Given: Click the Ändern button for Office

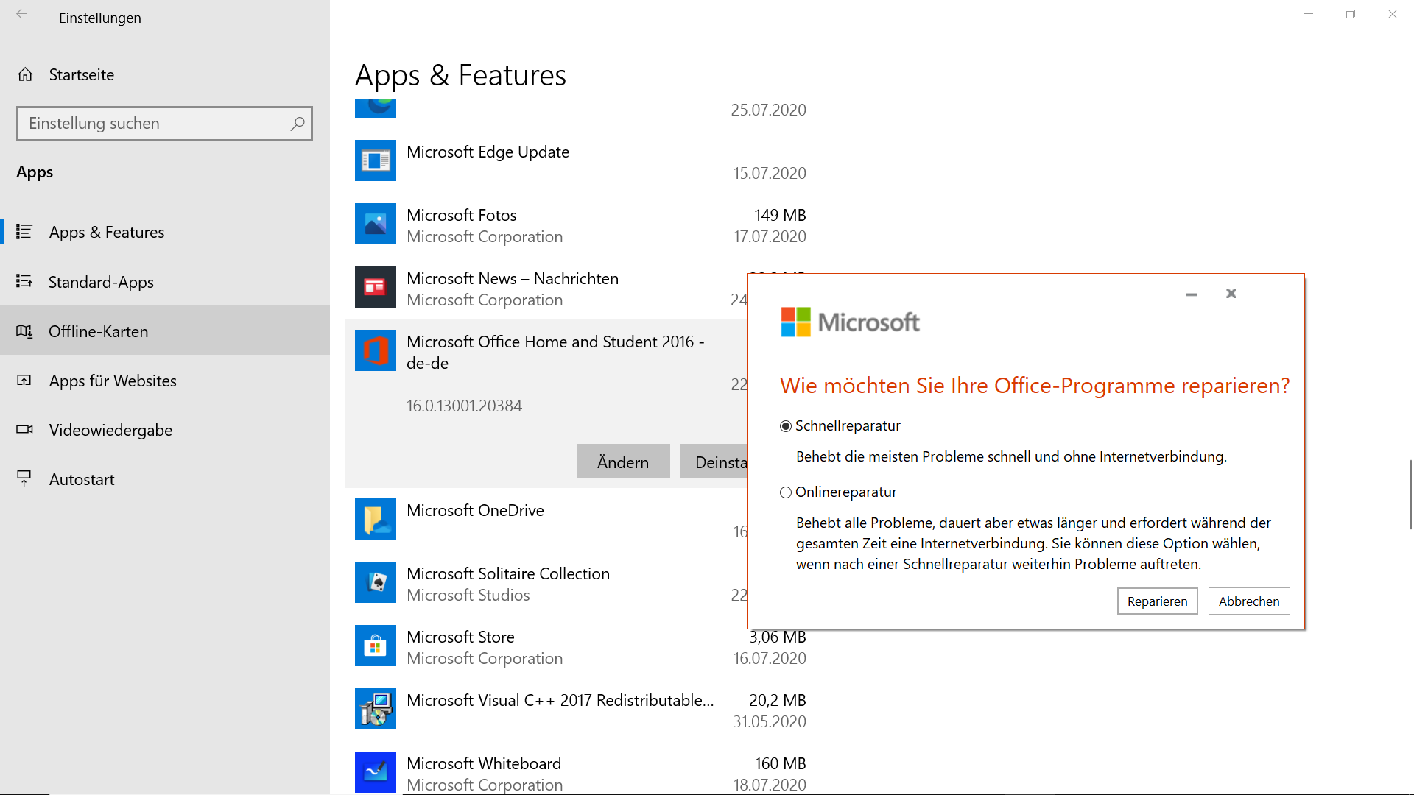Looking at the screenshot, I should [x=623, y=462].
